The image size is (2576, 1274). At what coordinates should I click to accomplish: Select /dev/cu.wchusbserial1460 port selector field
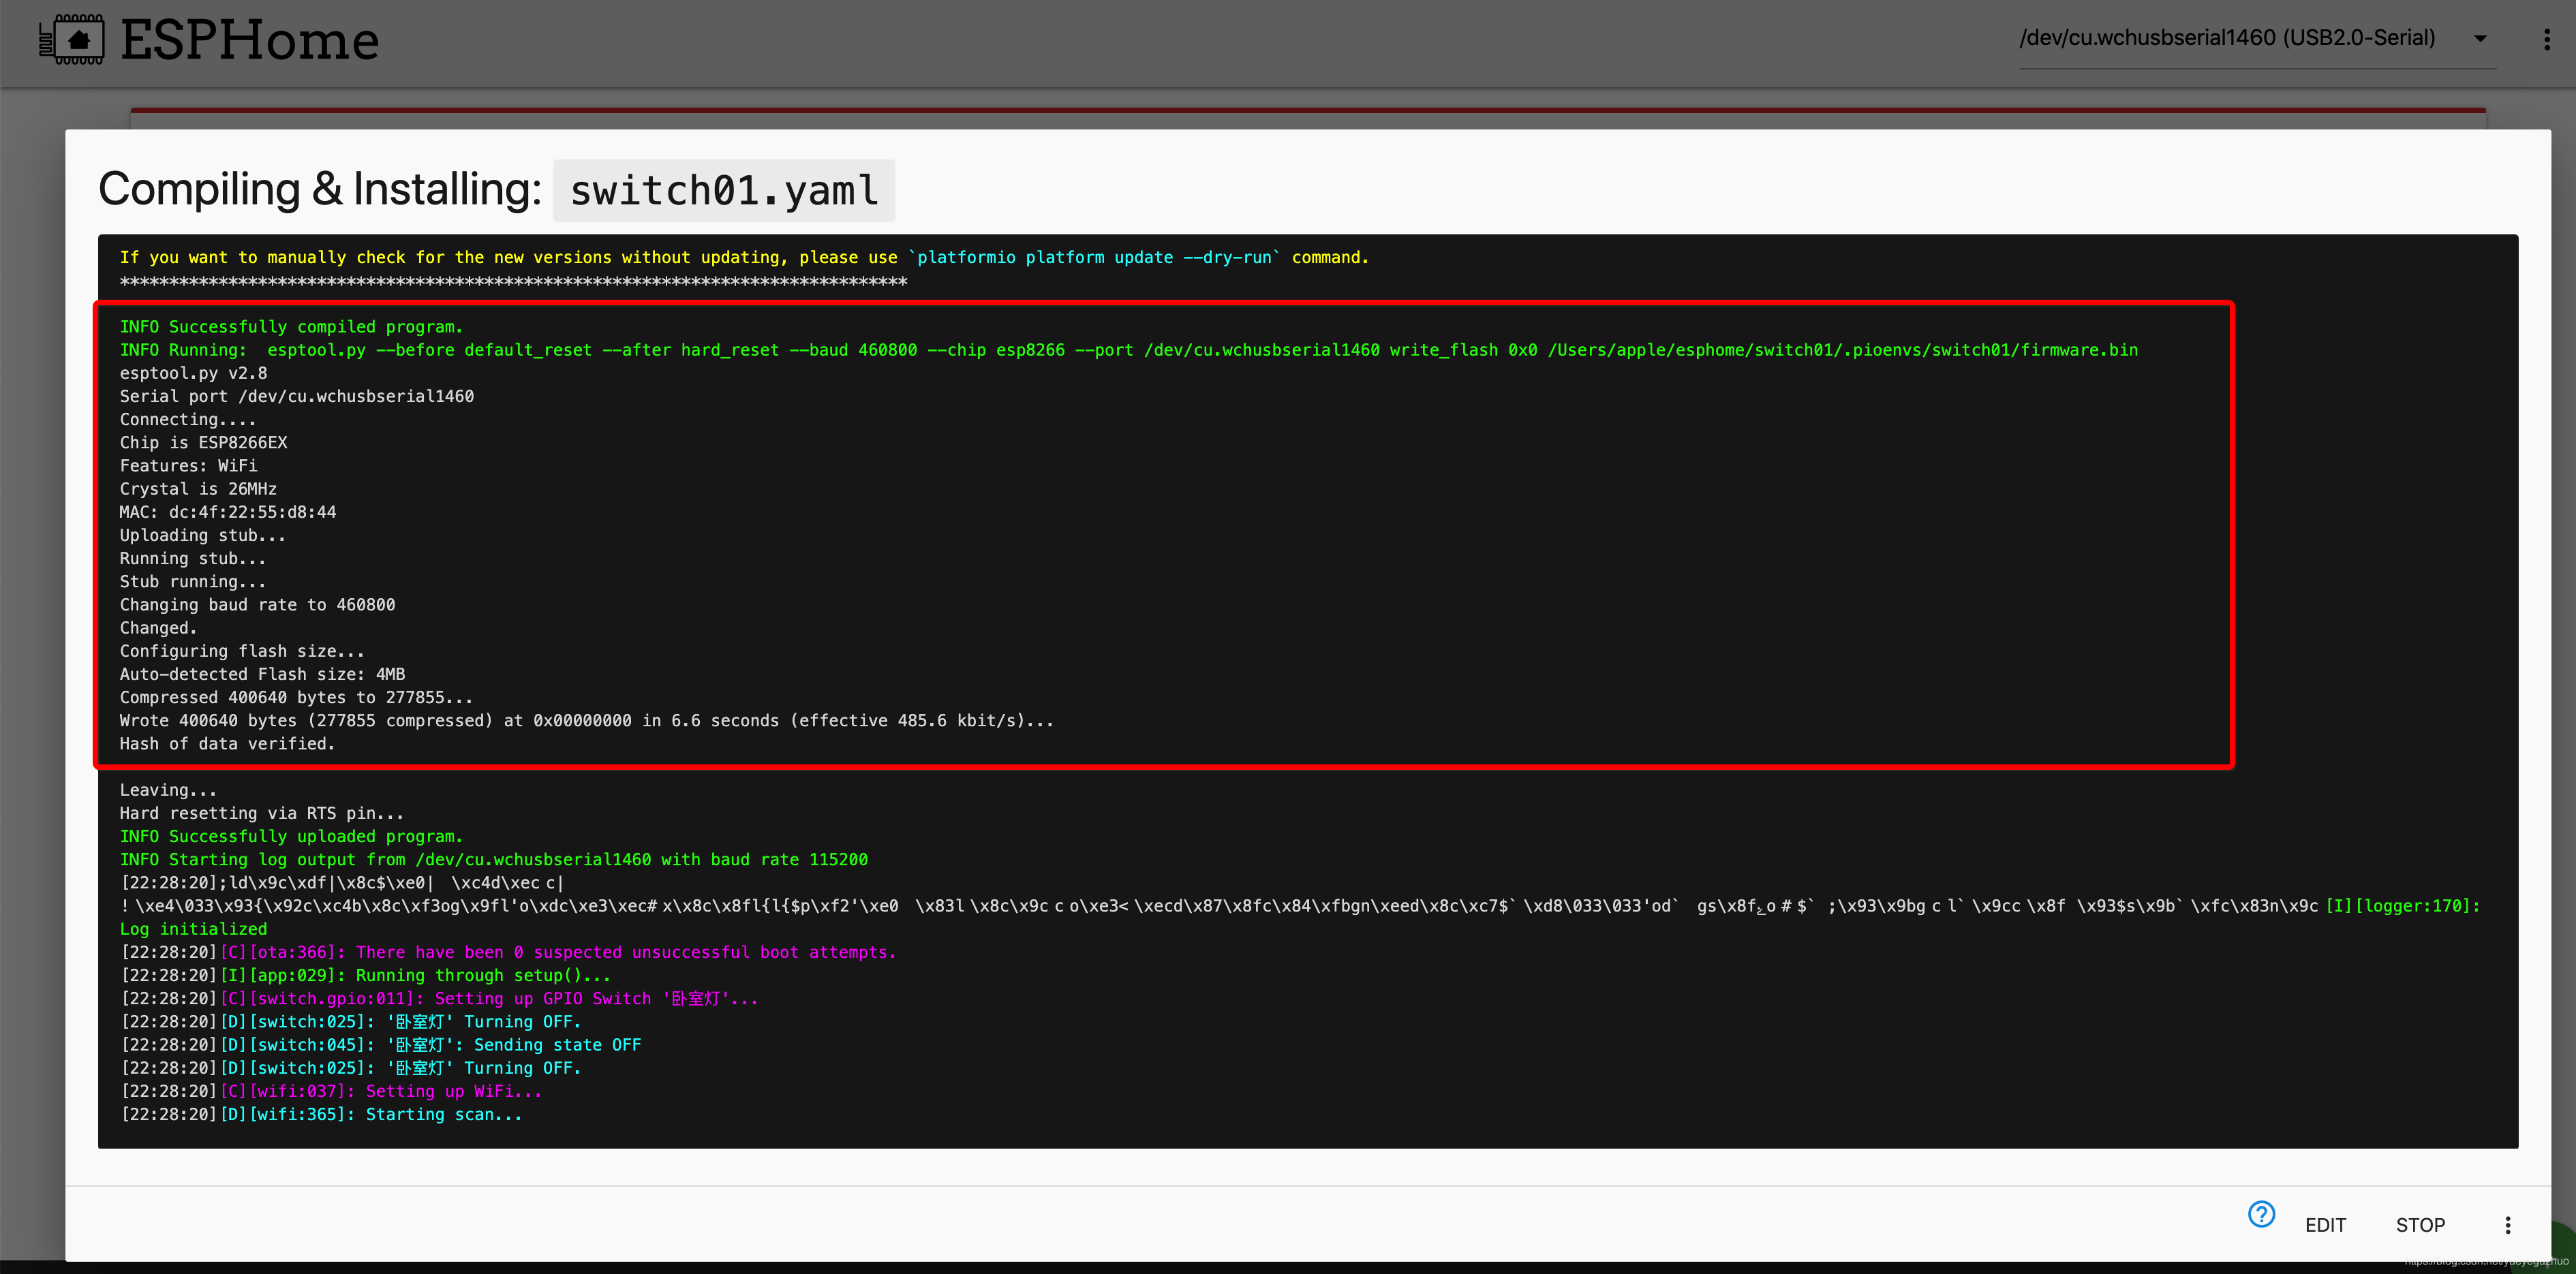coord(2227,39)
